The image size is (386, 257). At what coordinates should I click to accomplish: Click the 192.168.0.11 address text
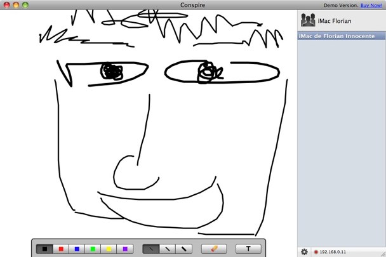[x=333, y=252]
